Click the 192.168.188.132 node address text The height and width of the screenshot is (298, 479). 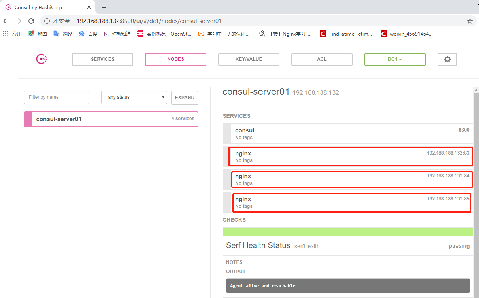click(x=316, y=93)
